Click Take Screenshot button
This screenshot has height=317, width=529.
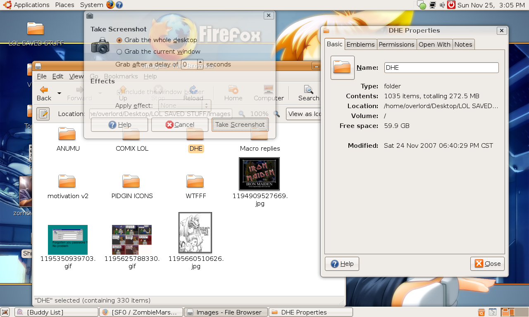240,125
